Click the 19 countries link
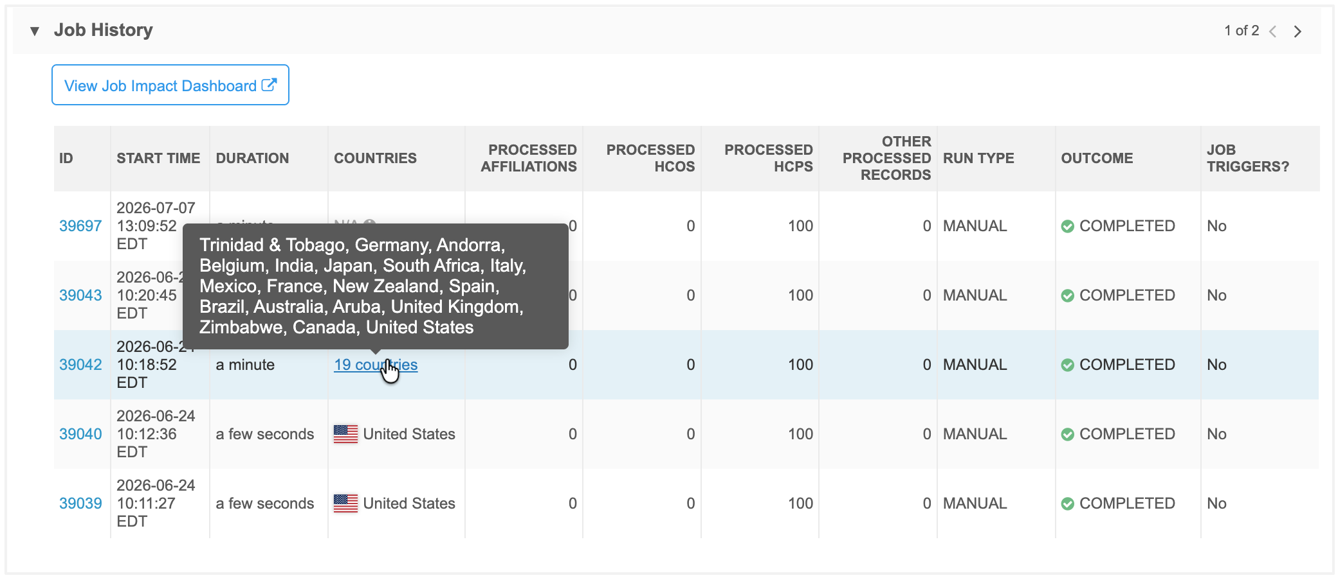This screenshot has width=1338, height=578. pos(376,365)
